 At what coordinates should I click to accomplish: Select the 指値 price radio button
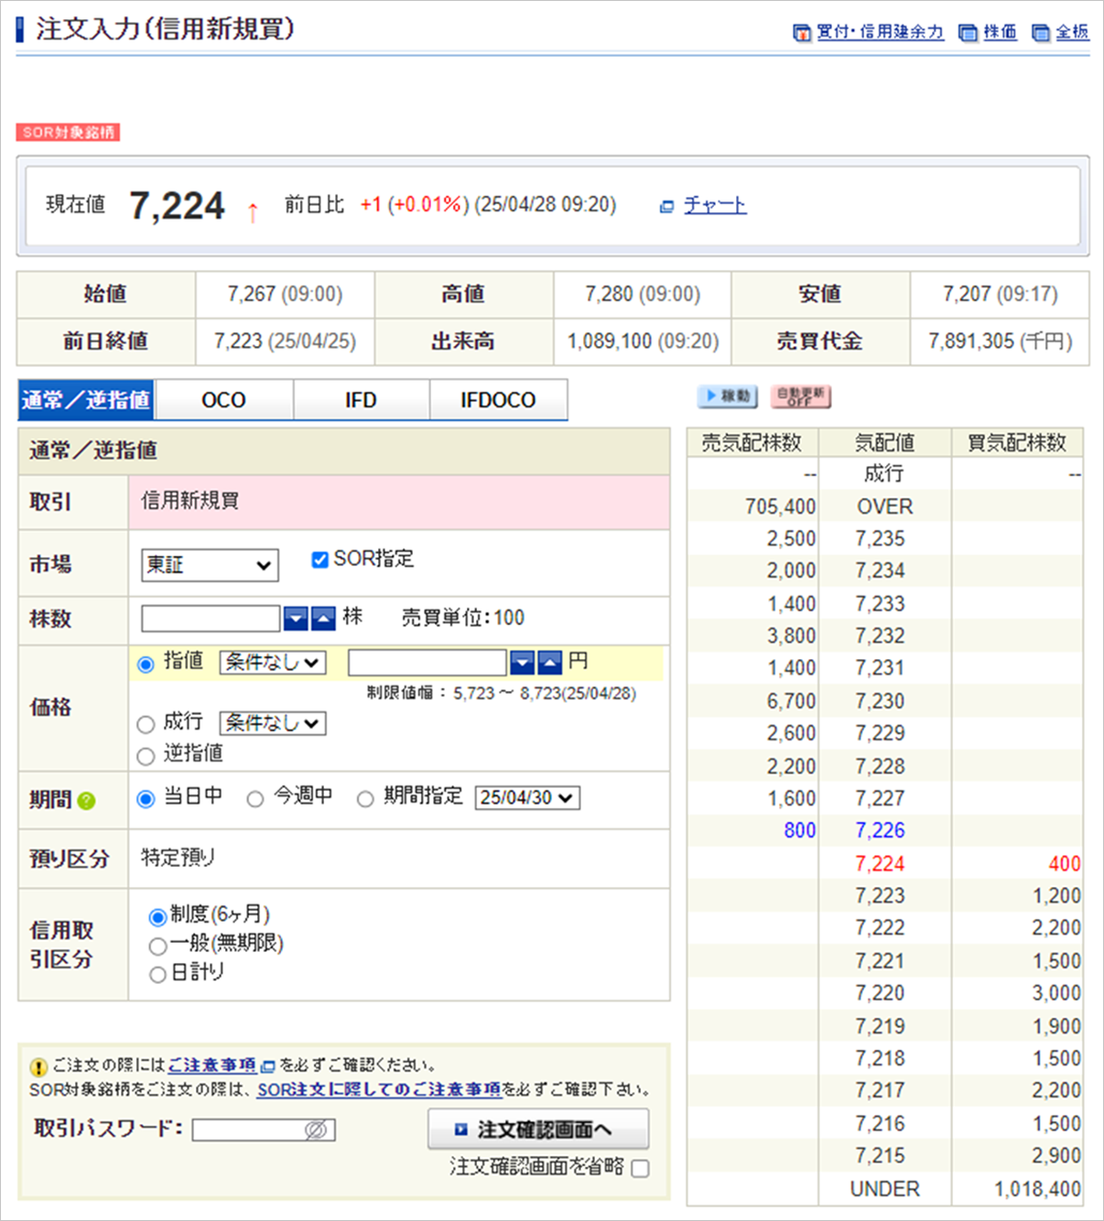click(x=146, y=665)
